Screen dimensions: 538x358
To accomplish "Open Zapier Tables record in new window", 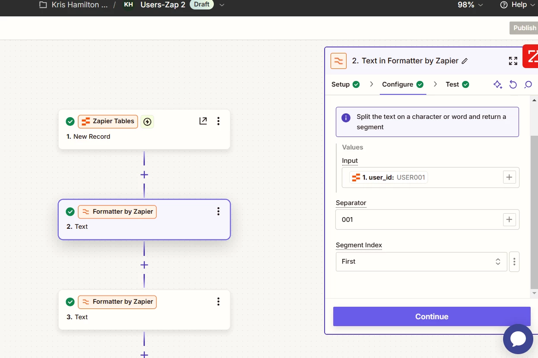I will tap(203, 121).
